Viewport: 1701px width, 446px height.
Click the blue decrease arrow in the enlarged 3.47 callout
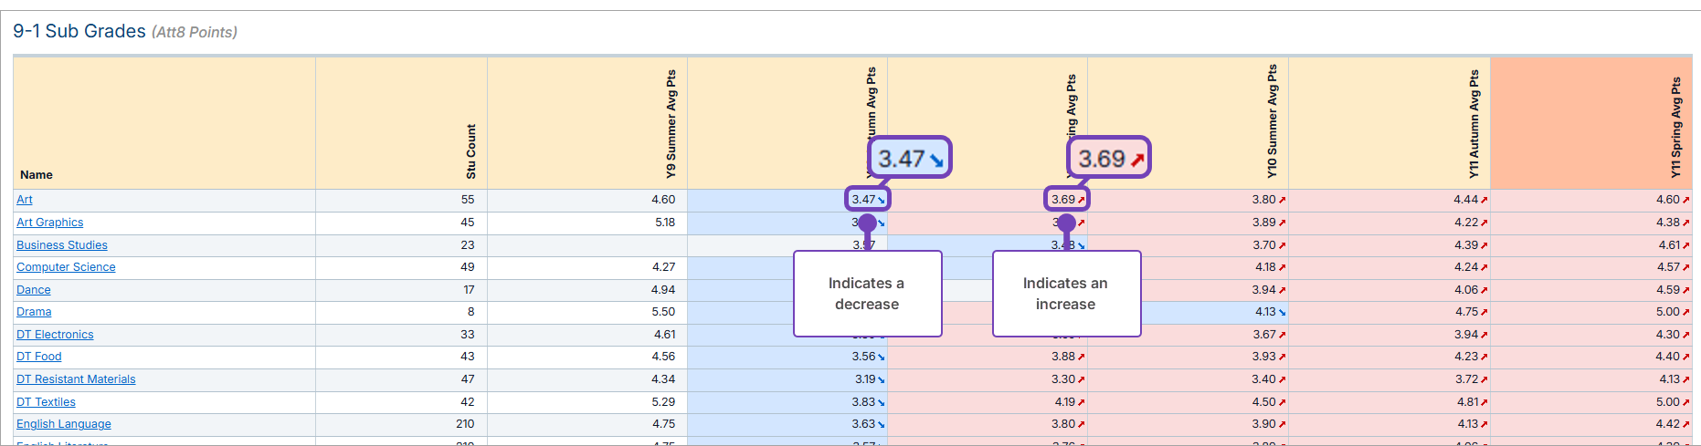936,161
